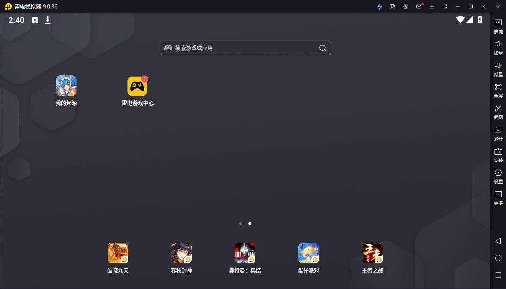Select the second home page dot
The image size is (506, 289).
[x=250, y=224]
